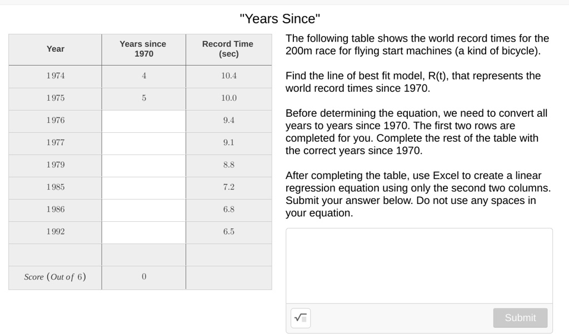569x334 pixels.
Task: Click the empty row below 1992
Action: tap(142, 254)
